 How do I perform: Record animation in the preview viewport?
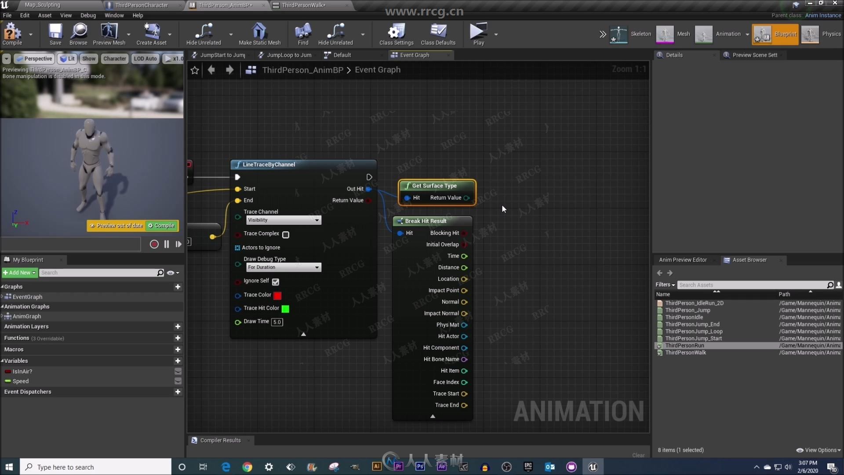coord(154,244)
